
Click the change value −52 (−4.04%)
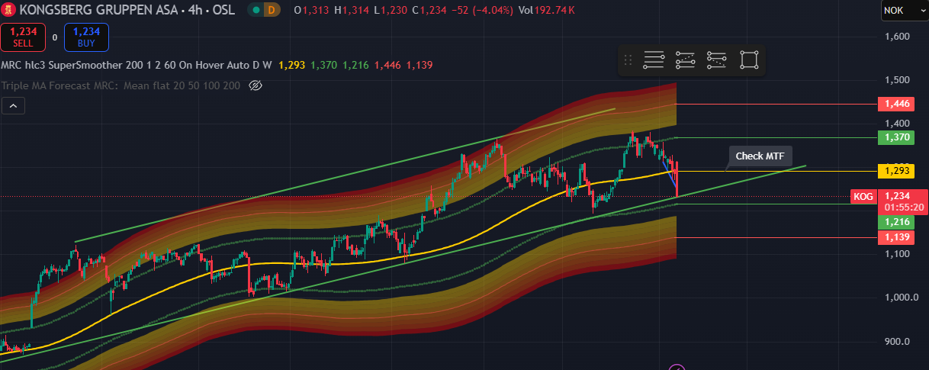point(482,11)
